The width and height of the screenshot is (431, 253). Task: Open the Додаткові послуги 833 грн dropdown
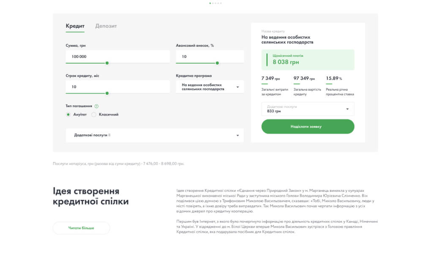click(x=308, y=109)
